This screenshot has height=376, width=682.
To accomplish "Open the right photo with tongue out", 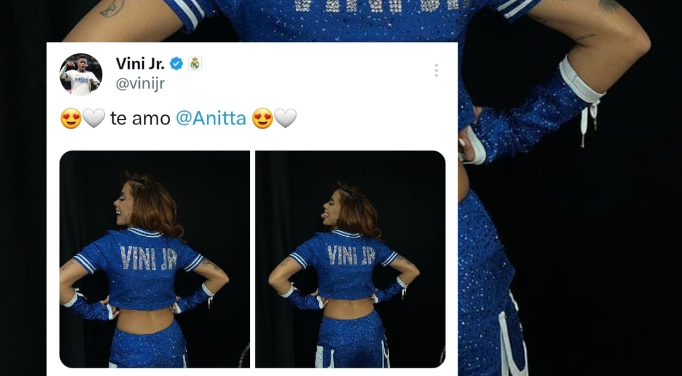I will [x=350, y=259].
